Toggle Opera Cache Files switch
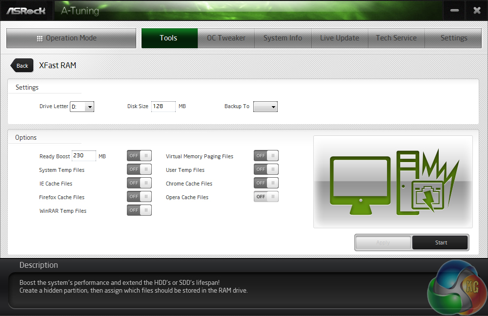488x316 pixels. [266, 197]
